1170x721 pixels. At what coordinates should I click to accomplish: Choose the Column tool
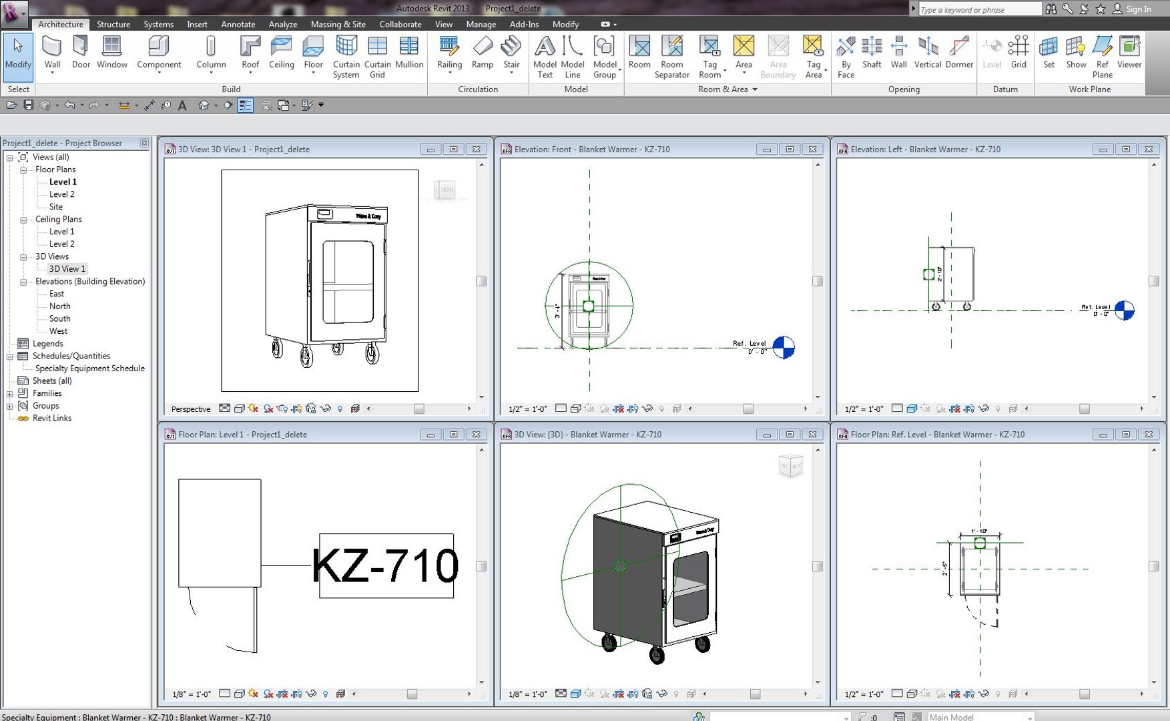211,53
